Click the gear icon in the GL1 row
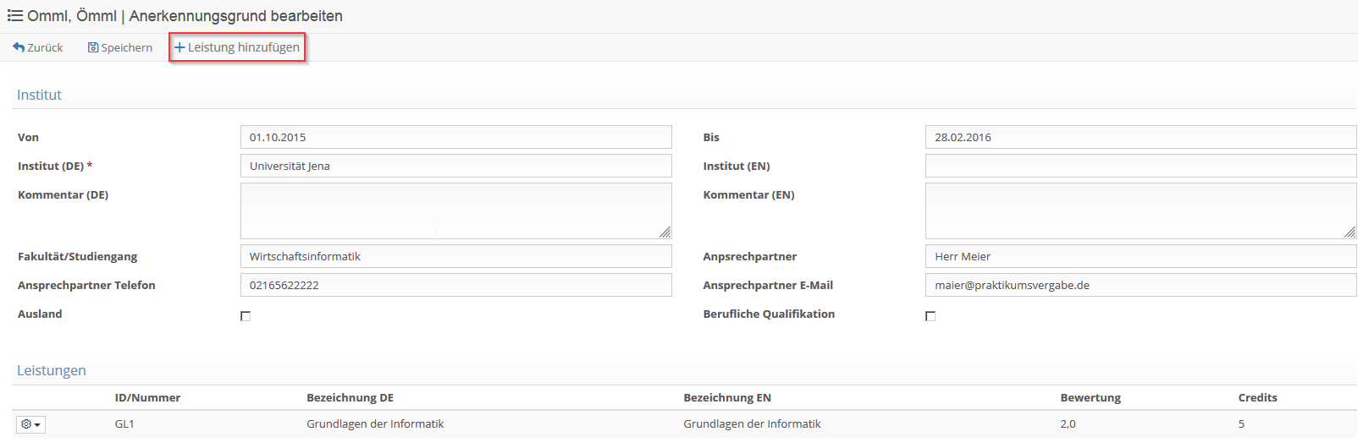The width and height of the screenshot is (1358, 448). 26,424
